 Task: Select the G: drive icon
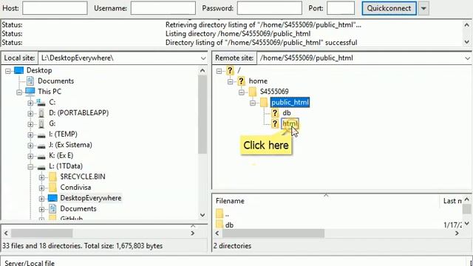coord(41,123)
